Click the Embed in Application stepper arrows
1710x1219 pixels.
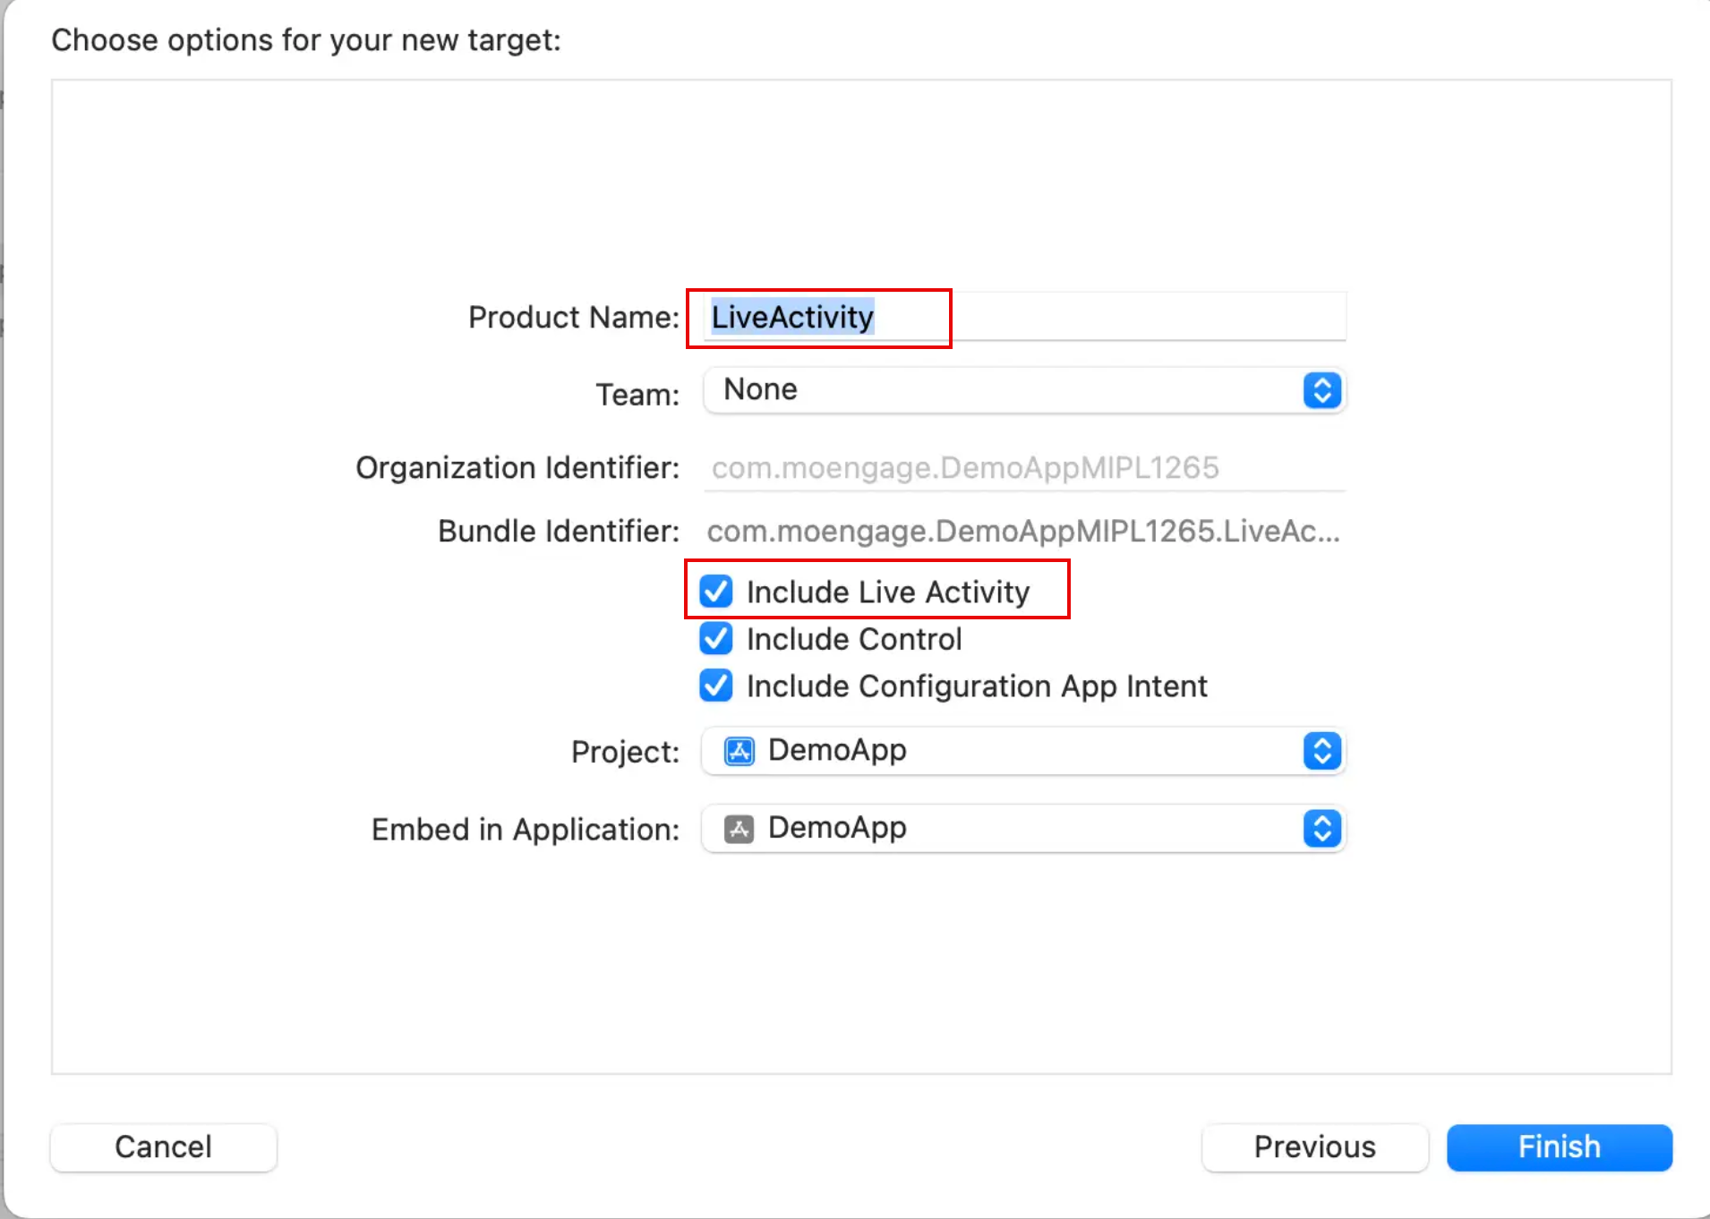pyautogui.click(x=1321, y=829)
